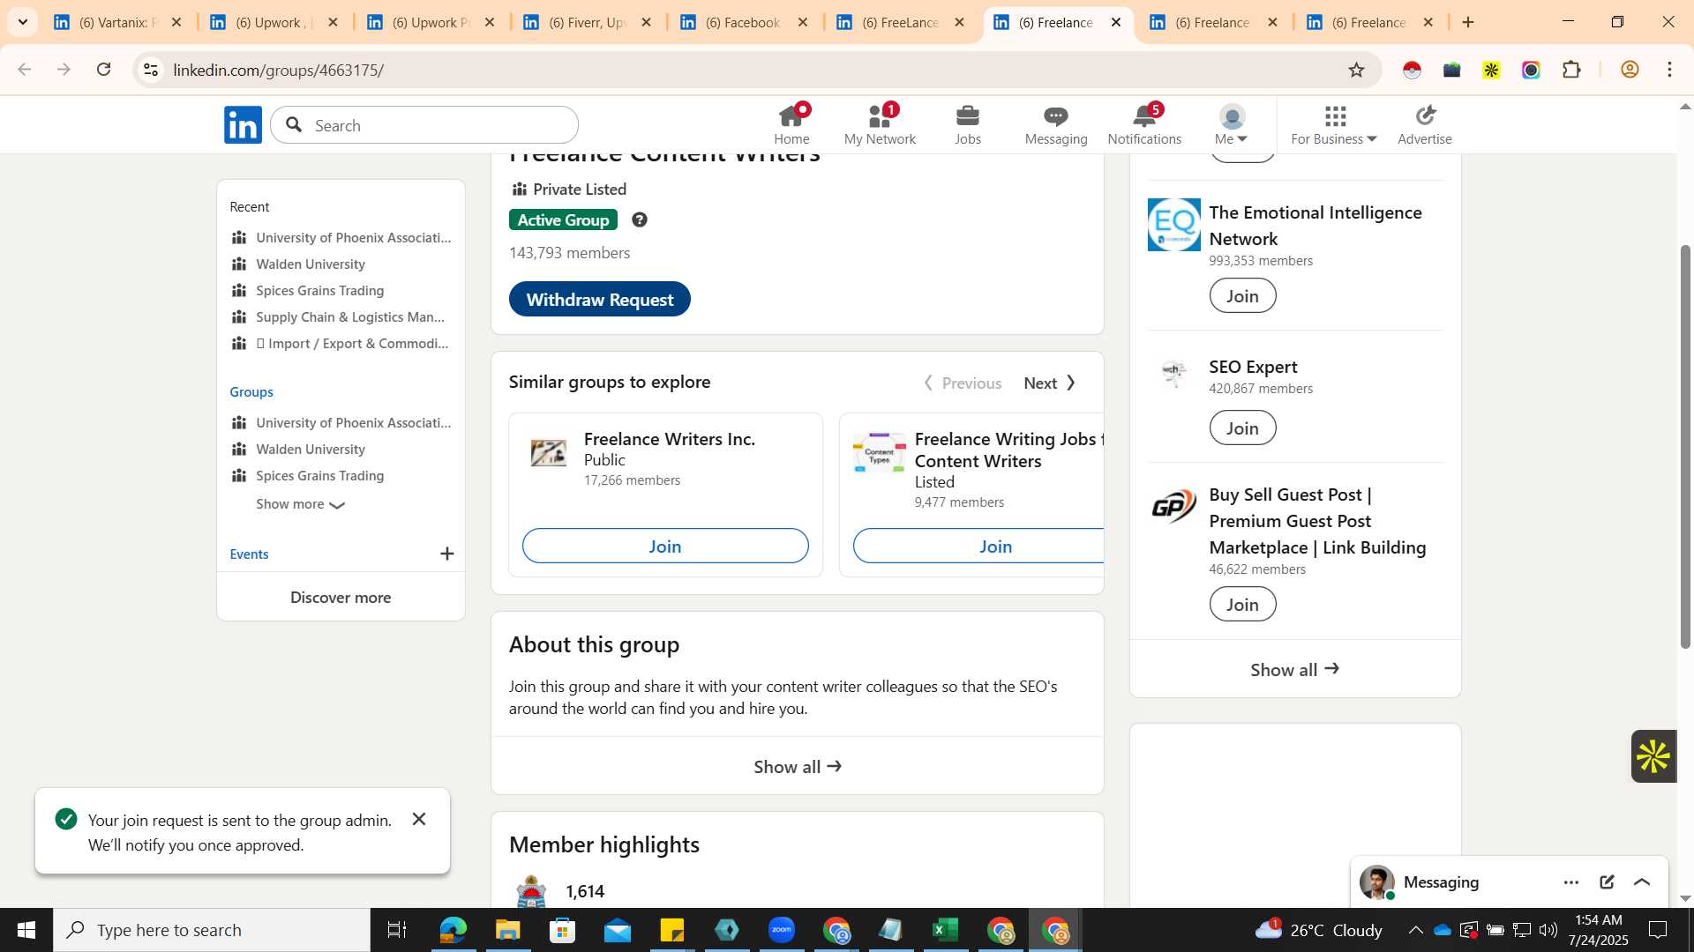Open Spices Grains Trading under Groups
The width and height of the screenshot is (1694, 952).
[x=320, y=475]
